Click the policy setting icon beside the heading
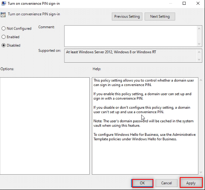Viewport: 205px width, 190px height. pos(3,15)
